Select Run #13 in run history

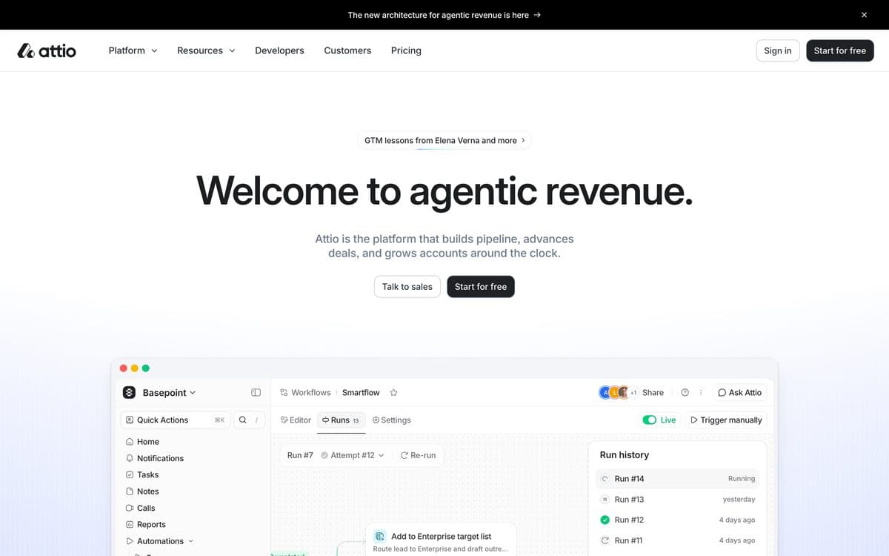677,500
